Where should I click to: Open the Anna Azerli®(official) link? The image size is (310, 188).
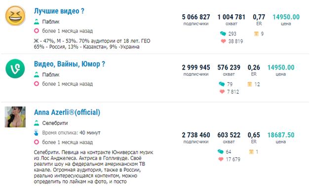tap(67, 113)
